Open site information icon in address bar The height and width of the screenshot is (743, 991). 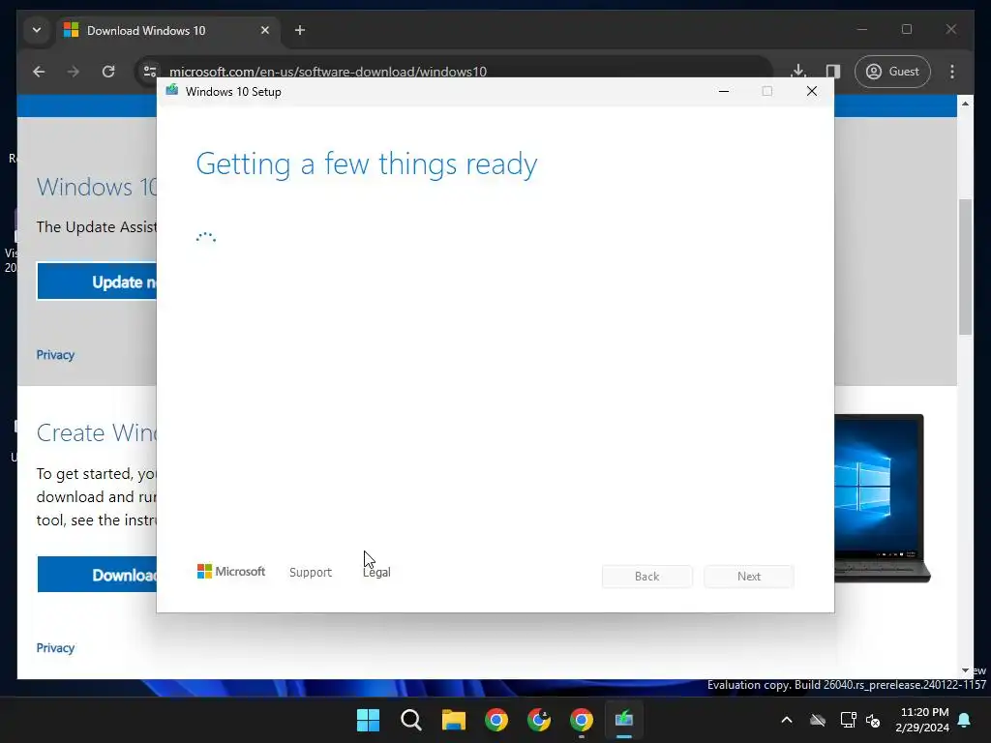tap(150, 72)
